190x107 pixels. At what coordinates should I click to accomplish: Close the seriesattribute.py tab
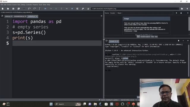point(26,16)
